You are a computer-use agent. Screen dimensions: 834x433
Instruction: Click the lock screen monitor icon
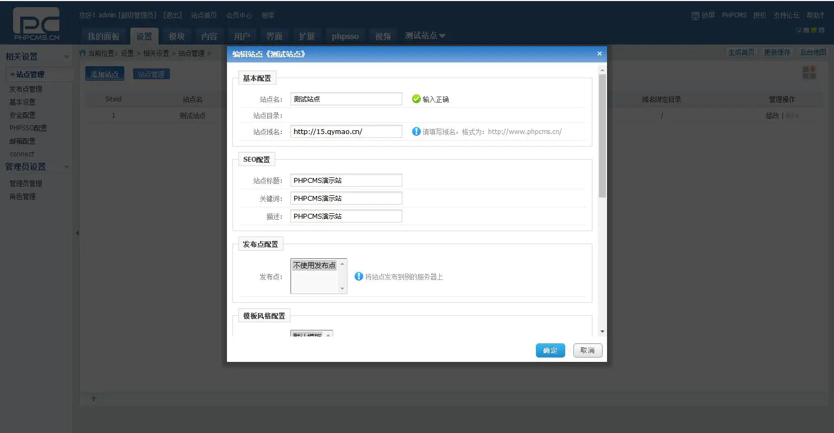[695, 16]
